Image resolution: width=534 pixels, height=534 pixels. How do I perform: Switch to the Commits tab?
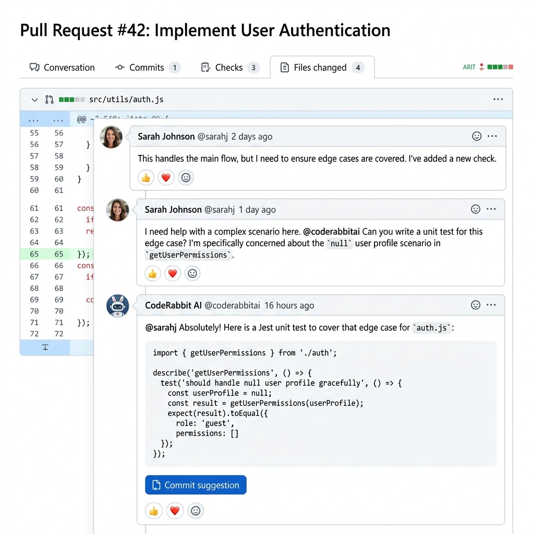click(x=148, y=67)
